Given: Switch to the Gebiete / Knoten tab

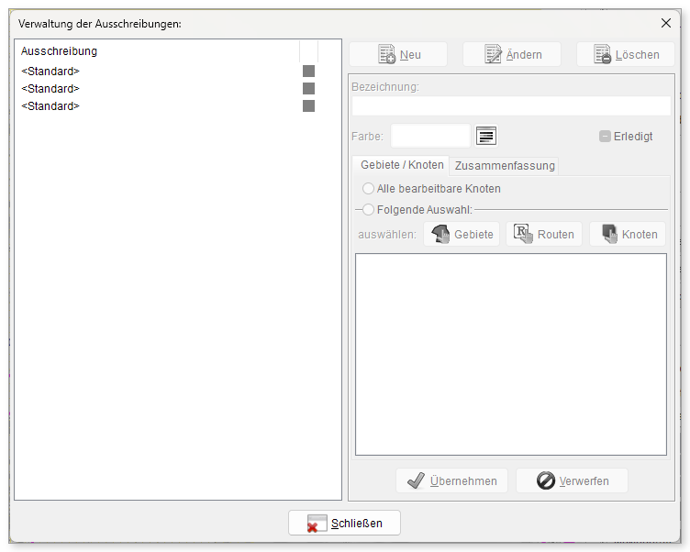Looking at the screenshot, I should pyautogui.click(x=402, y=165).
